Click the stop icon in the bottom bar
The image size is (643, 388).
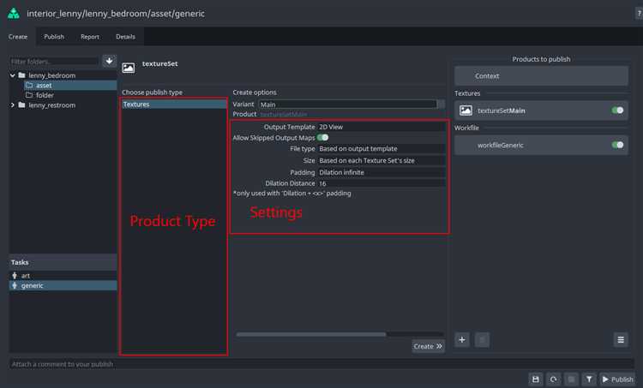571,379
